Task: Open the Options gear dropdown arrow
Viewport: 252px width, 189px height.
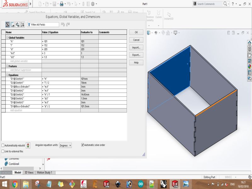Action: [96, 4]
